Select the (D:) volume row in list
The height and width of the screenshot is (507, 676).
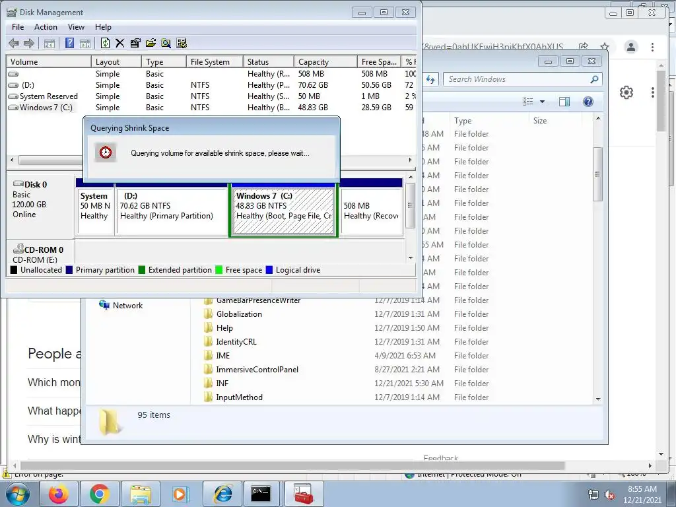tap(211, 85)
